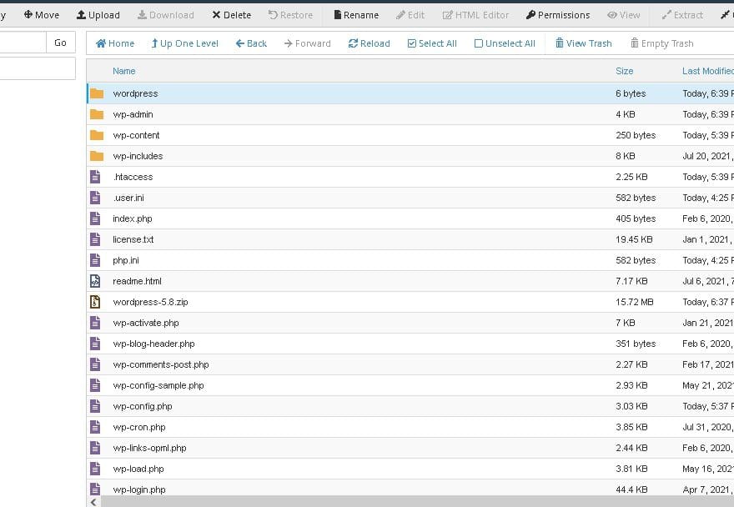734x507 pixels.
Task: Click the wp-blog-header.php file icon
Action: [95, 344]
